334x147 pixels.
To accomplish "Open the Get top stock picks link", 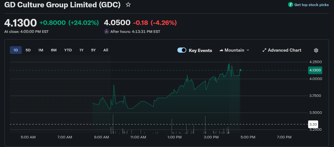I will tap(311, 5).
